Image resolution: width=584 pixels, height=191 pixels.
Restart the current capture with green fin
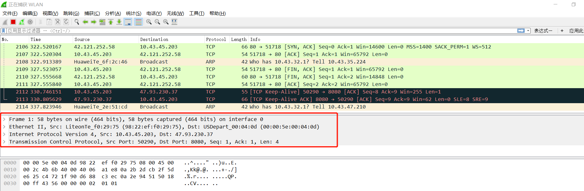coord(22,22)
